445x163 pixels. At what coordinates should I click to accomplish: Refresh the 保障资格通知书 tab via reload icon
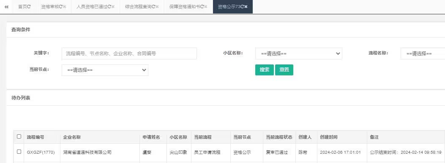point(202,7)
